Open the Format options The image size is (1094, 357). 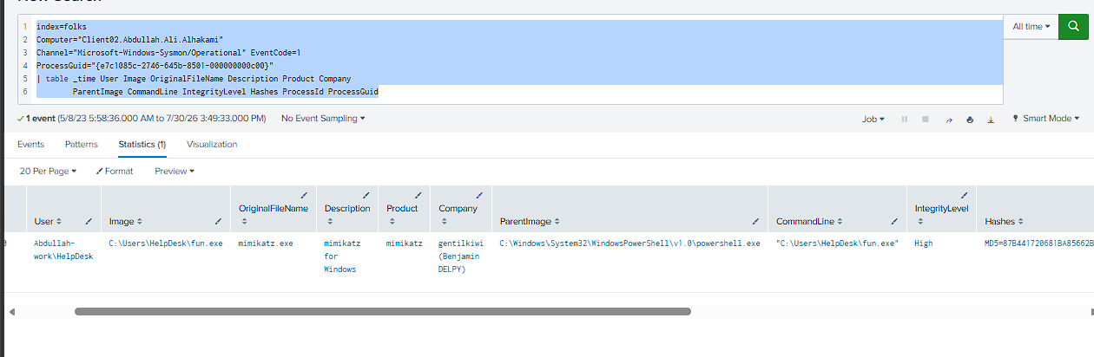point(115,172)
